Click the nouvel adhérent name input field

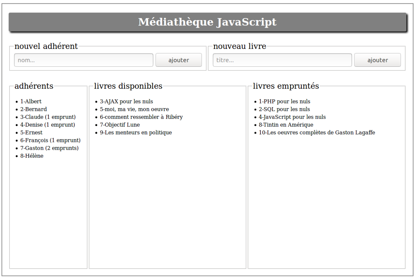point(83,60)
